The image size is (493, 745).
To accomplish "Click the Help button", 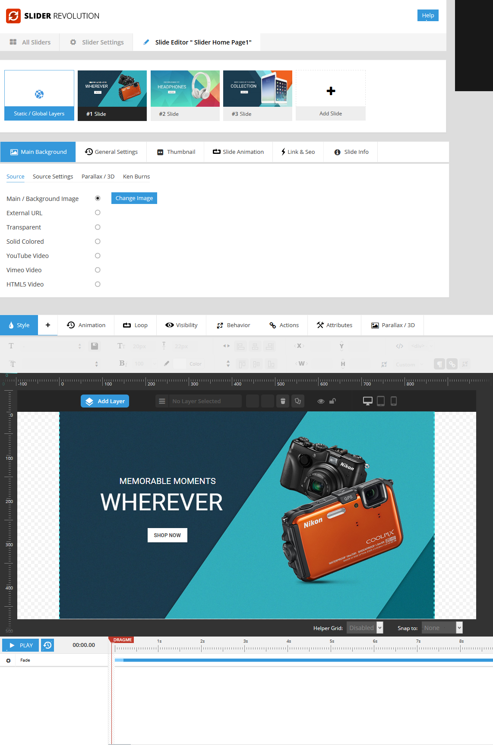I will pyautogui.click(x=428, y=15).
